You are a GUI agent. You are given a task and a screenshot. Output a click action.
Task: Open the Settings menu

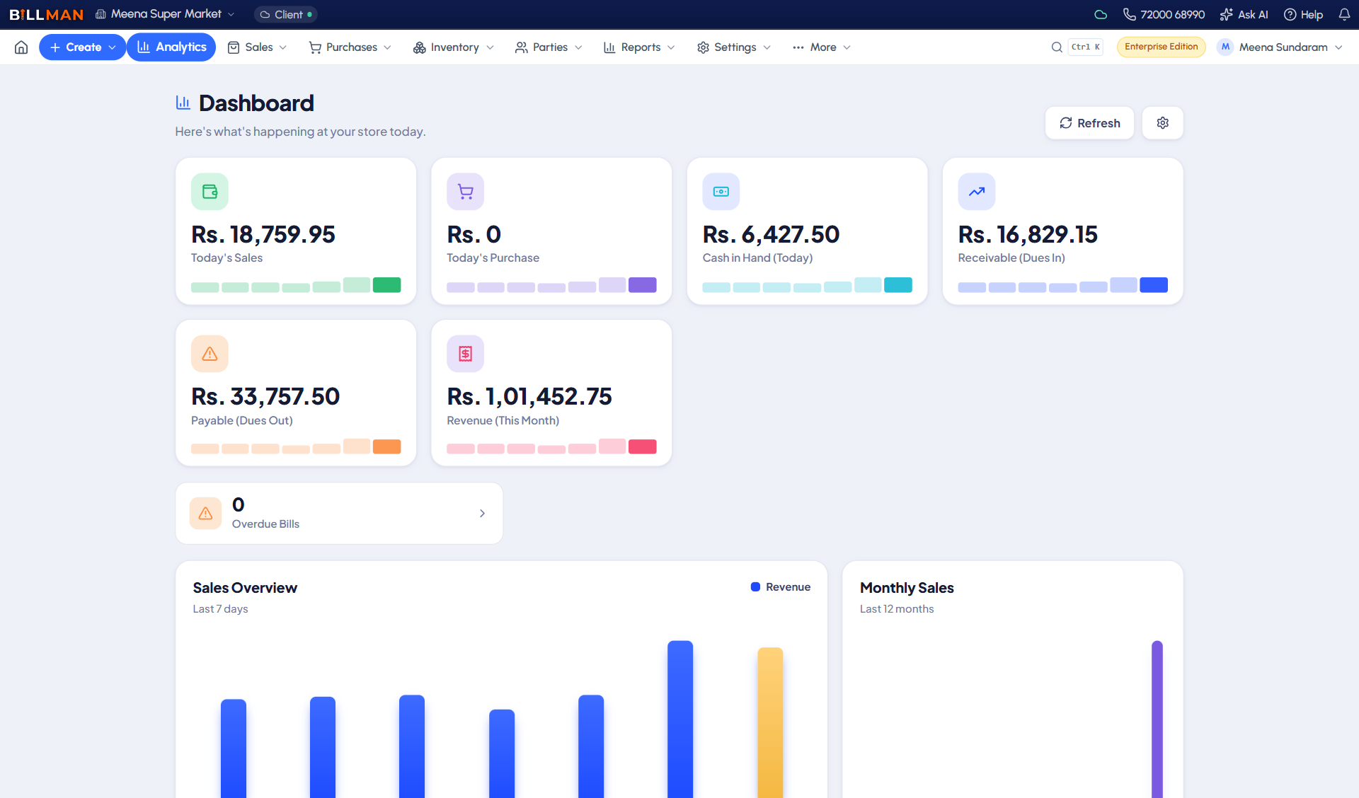[x=734, y=47]
